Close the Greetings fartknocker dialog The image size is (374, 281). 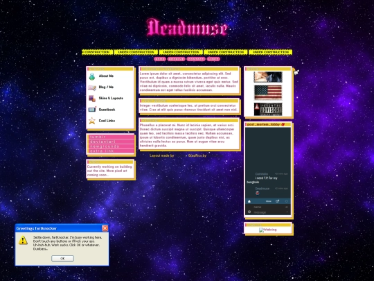click(x=105, y=228)
